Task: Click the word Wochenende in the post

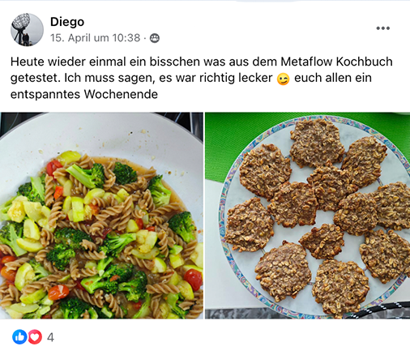Action: [121, 95]
